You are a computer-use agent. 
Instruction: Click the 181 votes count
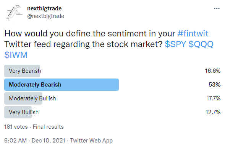pyautogui.click(x=16, y=127)
